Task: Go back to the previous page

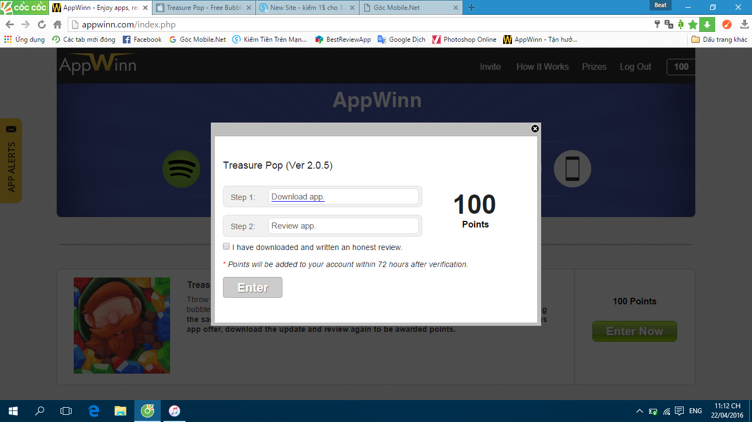Action: [9, 24]
